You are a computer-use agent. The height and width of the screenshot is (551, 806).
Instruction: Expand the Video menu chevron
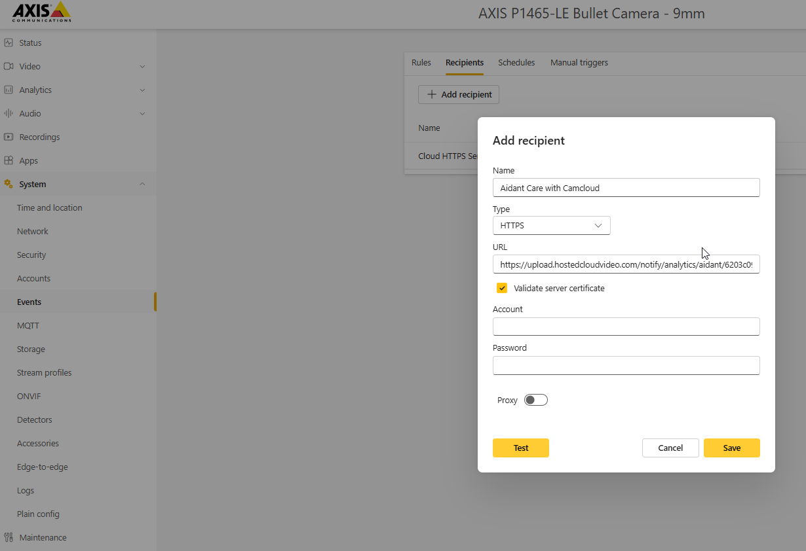tap(142, 66)
